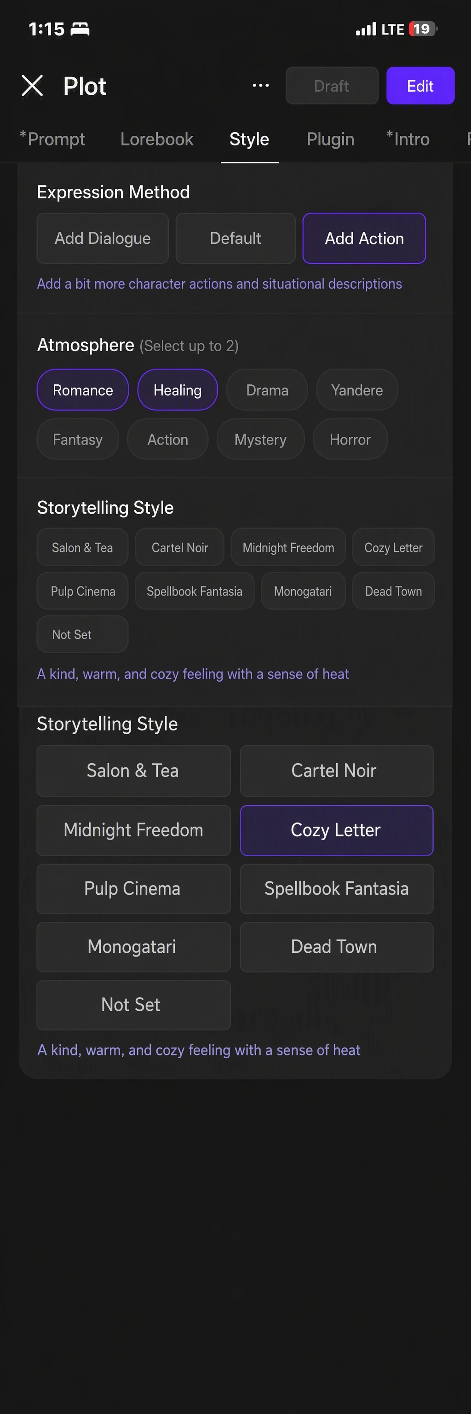Click the Draft button
Viewport: 471px width, 1414px height.
tap(332, 86)
